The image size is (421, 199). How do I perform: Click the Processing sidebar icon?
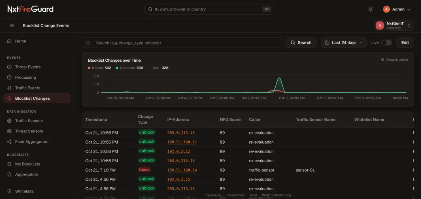[9, 78]
